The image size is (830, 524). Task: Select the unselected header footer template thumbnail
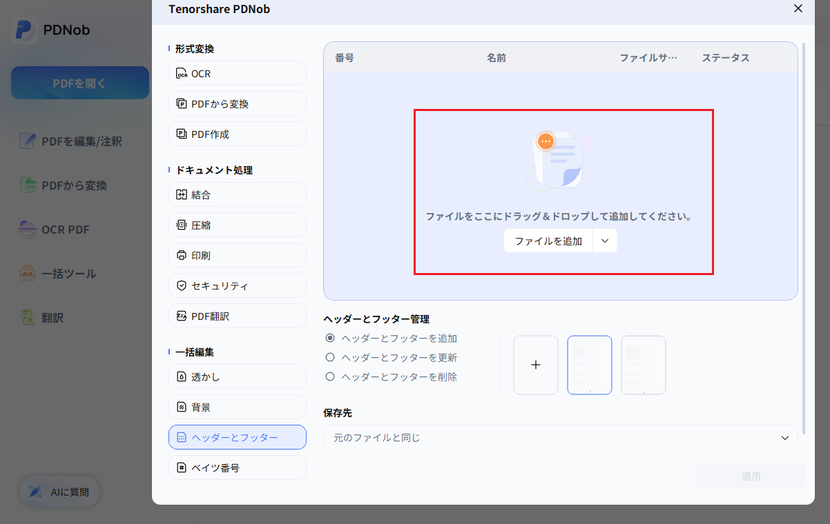point(644,365)
